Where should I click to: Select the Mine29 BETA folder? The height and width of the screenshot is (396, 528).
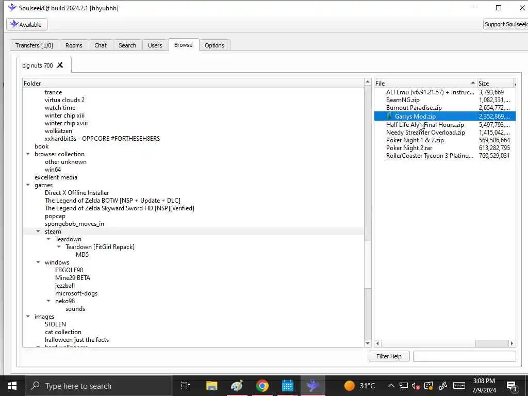[72, 278]
